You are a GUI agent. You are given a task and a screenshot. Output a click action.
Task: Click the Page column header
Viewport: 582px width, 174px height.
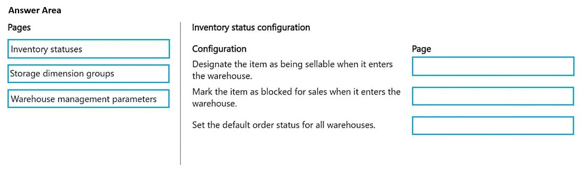pyautogui.click(x=422, y=49)
